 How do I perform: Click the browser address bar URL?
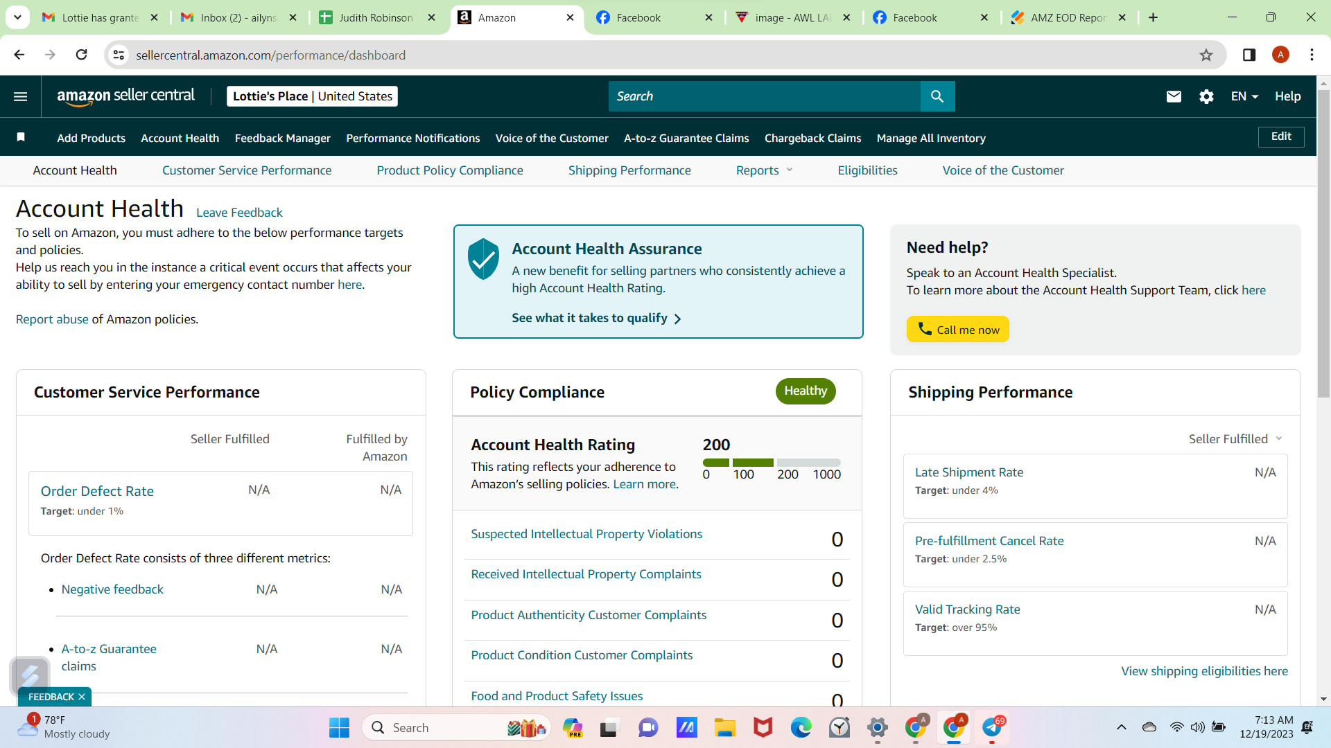click(270, 55)
